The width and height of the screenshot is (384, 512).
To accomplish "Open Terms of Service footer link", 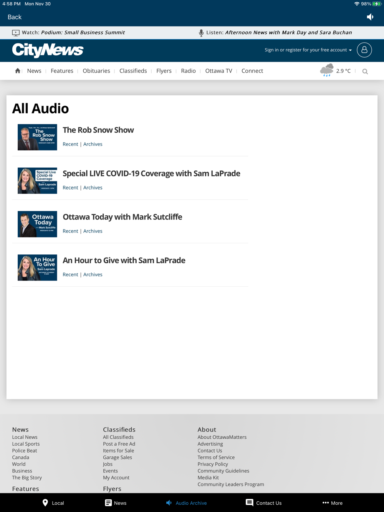I will click(x=216, y=457).
